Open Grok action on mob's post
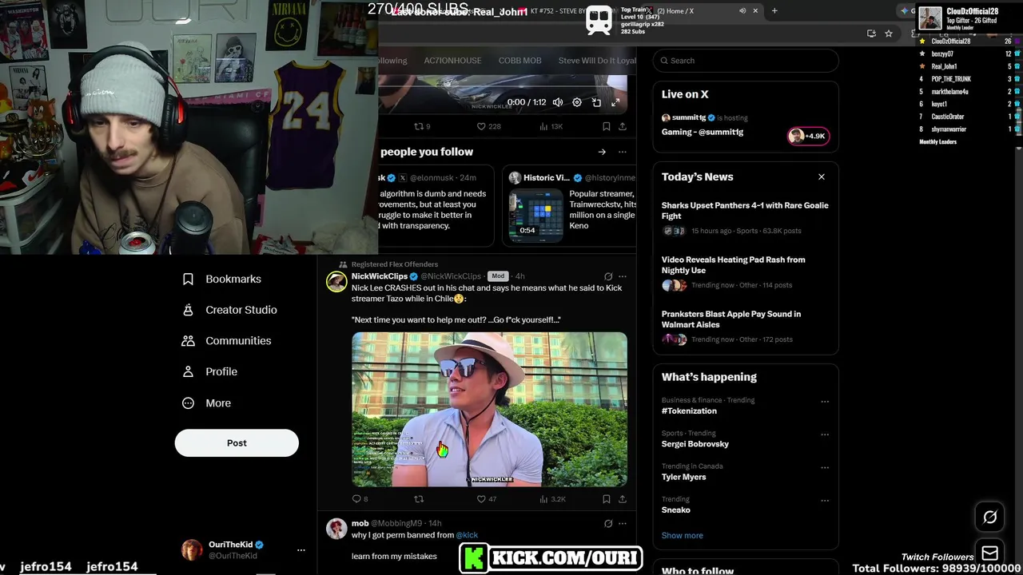This screenshot has height=575, width=1023. point(608,524)
